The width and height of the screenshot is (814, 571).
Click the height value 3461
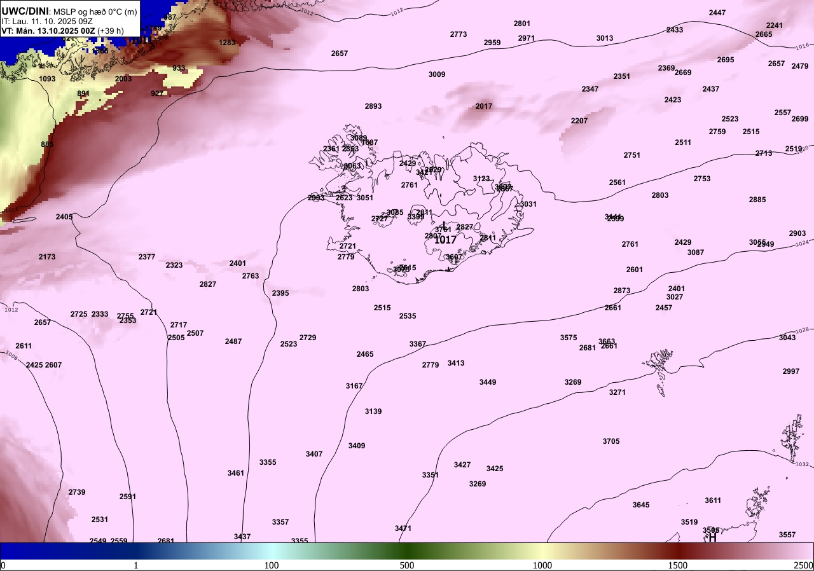point(236,473)
